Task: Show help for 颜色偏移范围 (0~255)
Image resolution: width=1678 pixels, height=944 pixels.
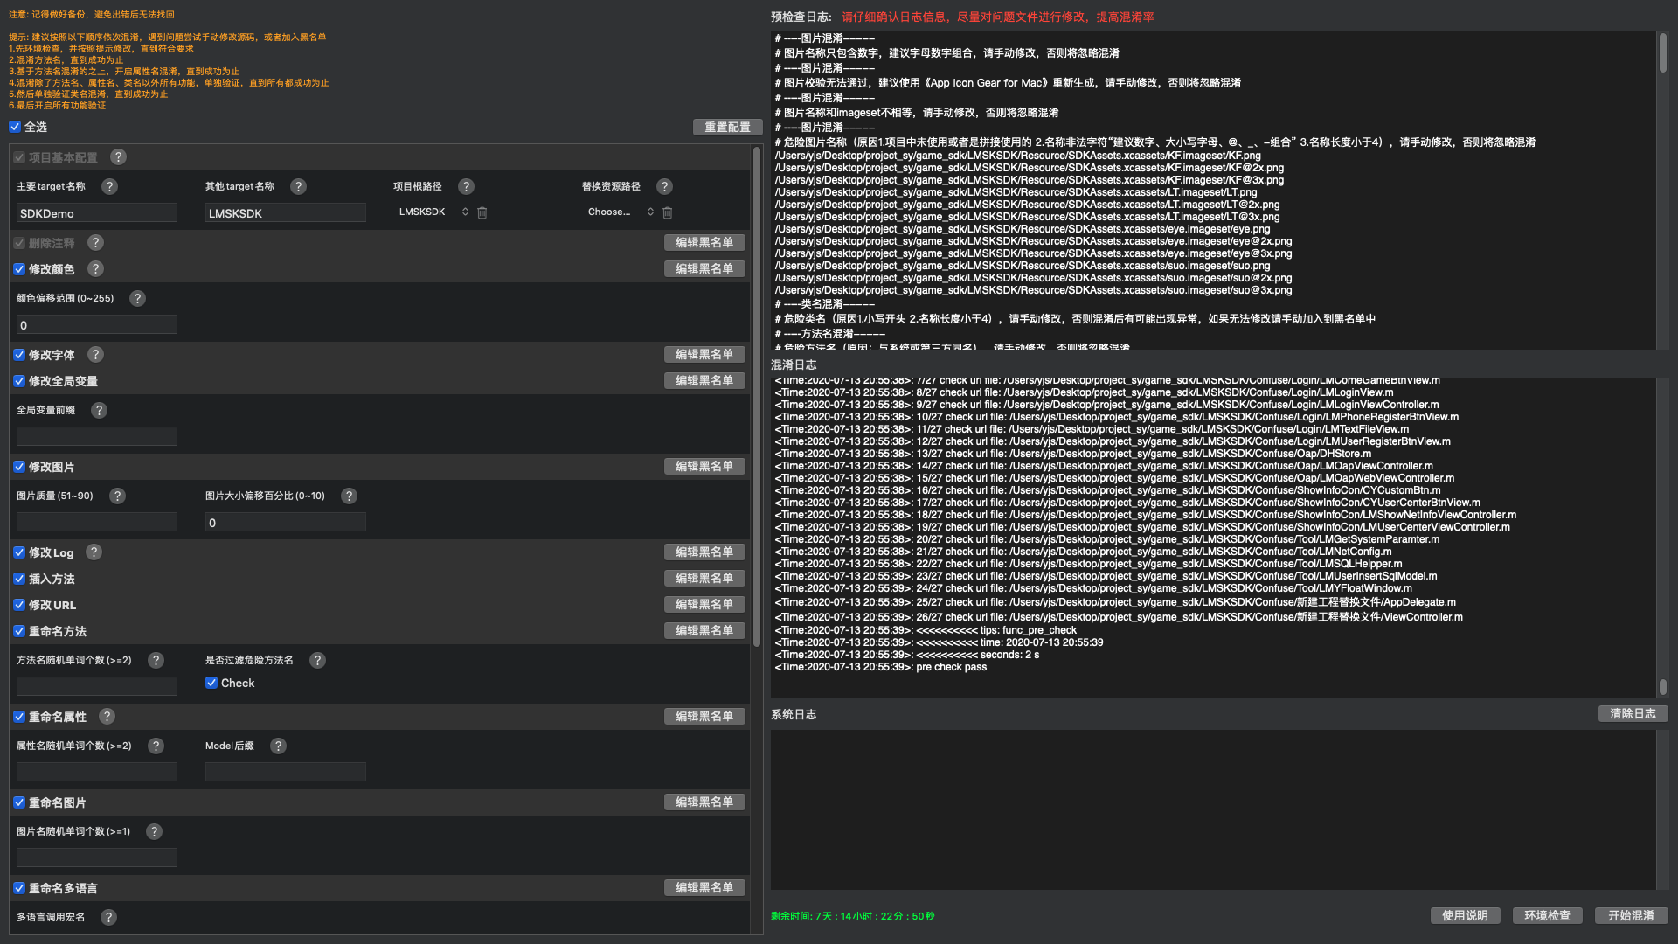Action: (138, 299)
